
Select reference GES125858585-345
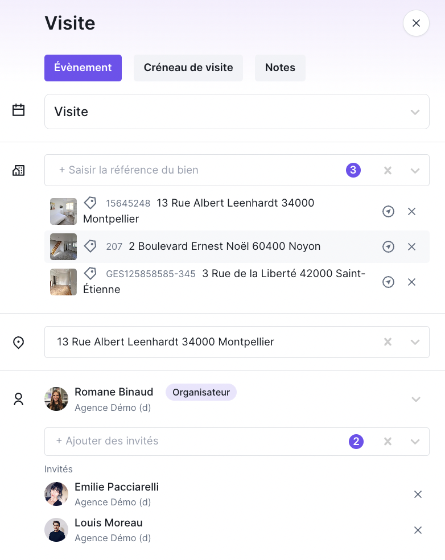tap(151, 274)
